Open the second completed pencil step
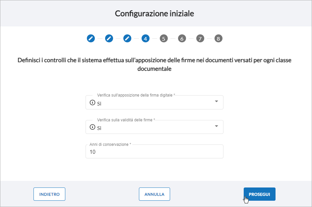312x207 pixels. (109, 38)
